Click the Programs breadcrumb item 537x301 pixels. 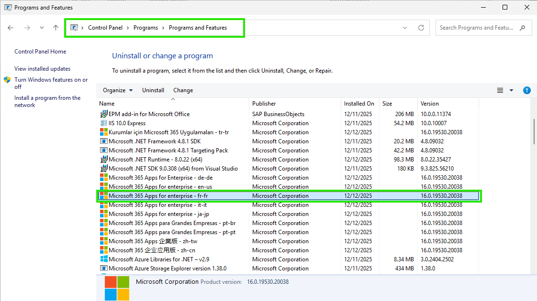click(x=145, y=28)
